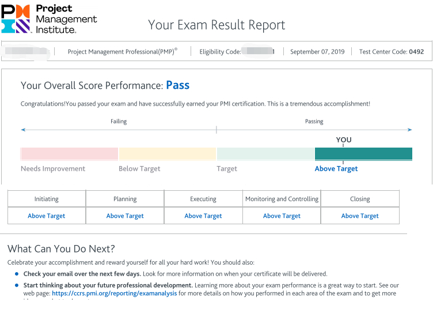
Task: Click Above Target result under Initiating
Action: (47, 216)
